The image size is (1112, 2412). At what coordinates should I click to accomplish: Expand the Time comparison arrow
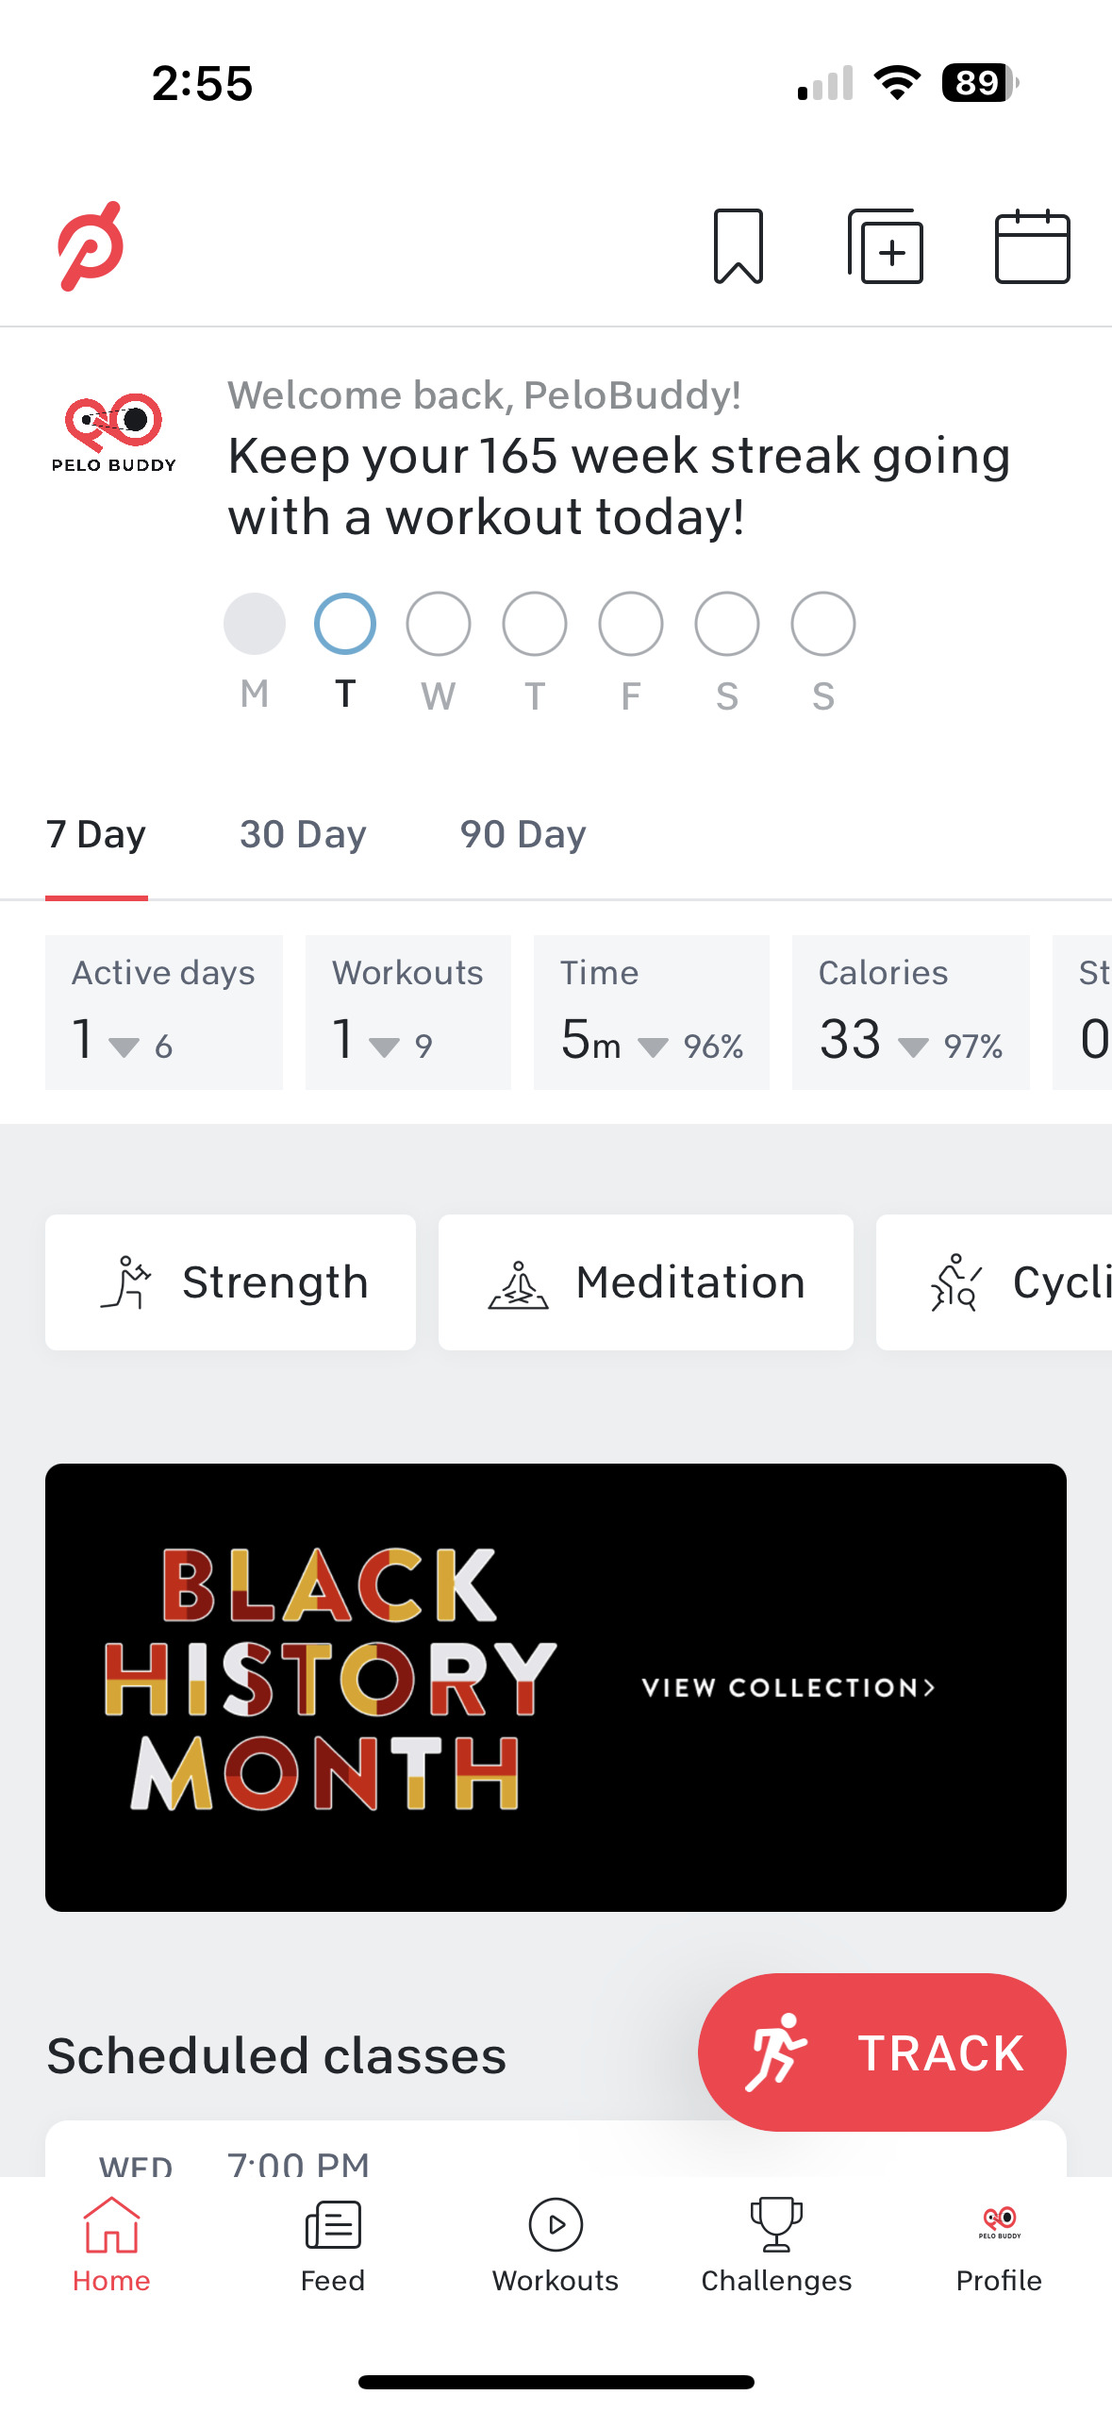pos(656,1046)
